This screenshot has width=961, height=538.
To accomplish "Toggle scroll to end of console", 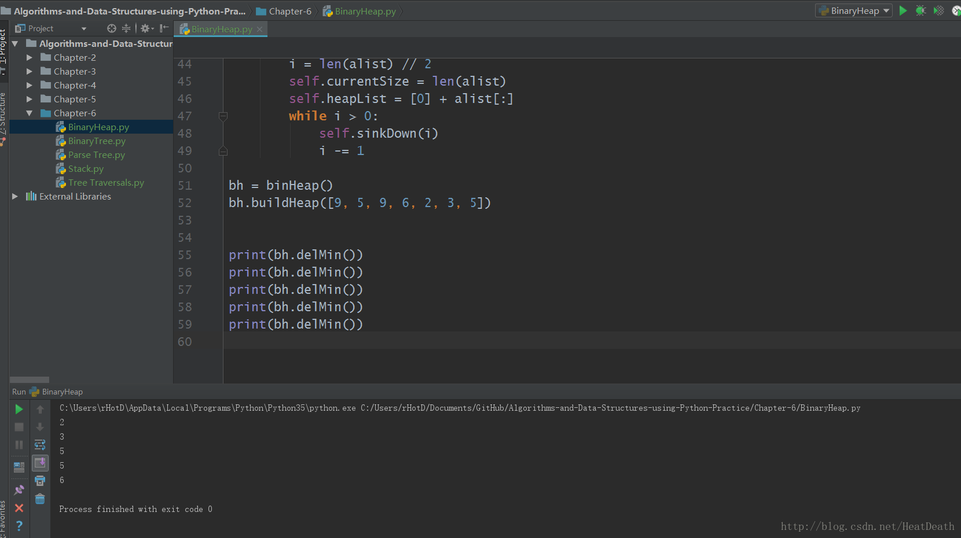I will (40, 463).
